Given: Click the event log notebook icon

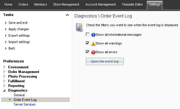Looking at the screenshot, I should click(79, 27).
